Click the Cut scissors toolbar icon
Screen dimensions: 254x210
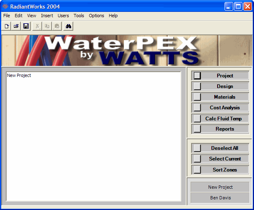37,26
